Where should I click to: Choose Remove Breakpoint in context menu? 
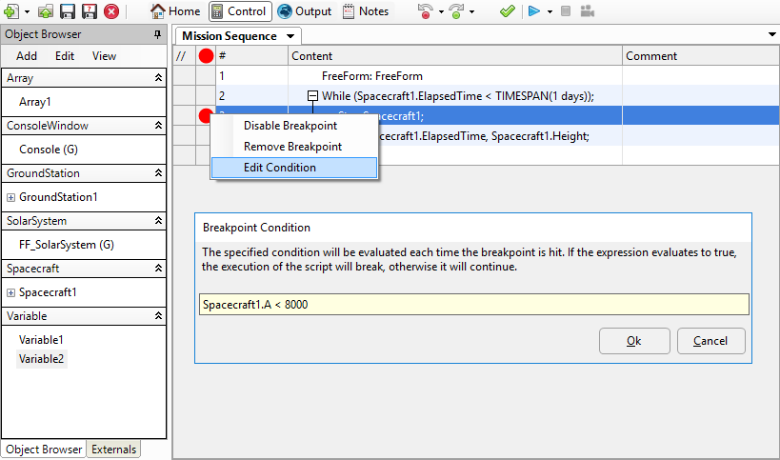point(294,147)
